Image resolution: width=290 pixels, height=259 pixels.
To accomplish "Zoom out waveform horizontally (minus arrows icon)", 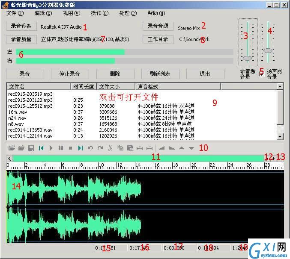I will point(149,148).
